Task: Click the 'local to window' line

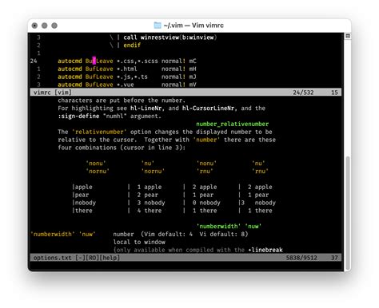Action: click(x=139, y=242)
